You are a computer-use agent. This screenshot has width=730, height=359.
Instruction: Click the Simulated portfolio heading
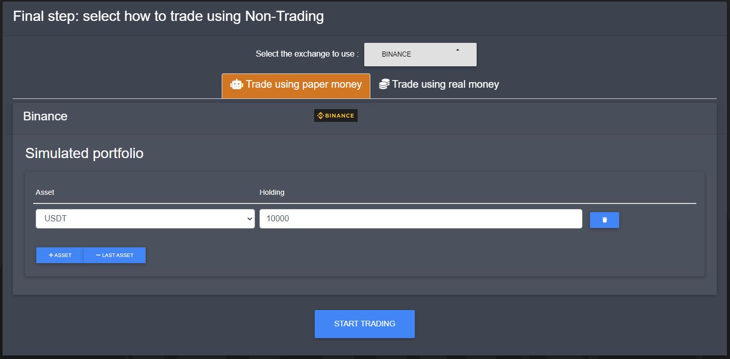84,153
